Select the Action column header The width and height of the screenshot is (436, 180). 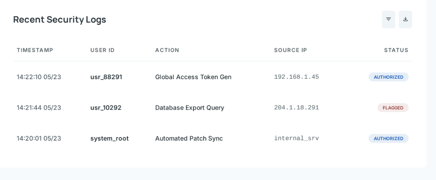tap(167, 50)
